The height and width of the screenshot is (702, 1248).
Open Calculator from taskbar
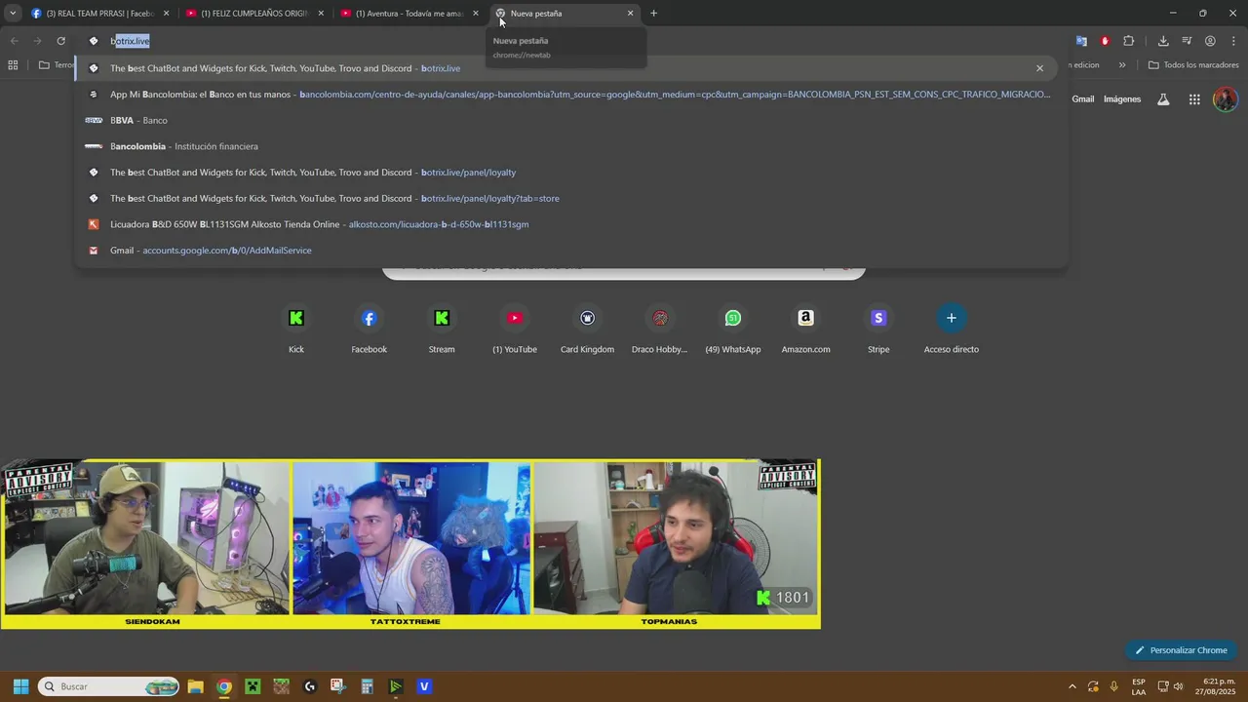click(367, 686)
